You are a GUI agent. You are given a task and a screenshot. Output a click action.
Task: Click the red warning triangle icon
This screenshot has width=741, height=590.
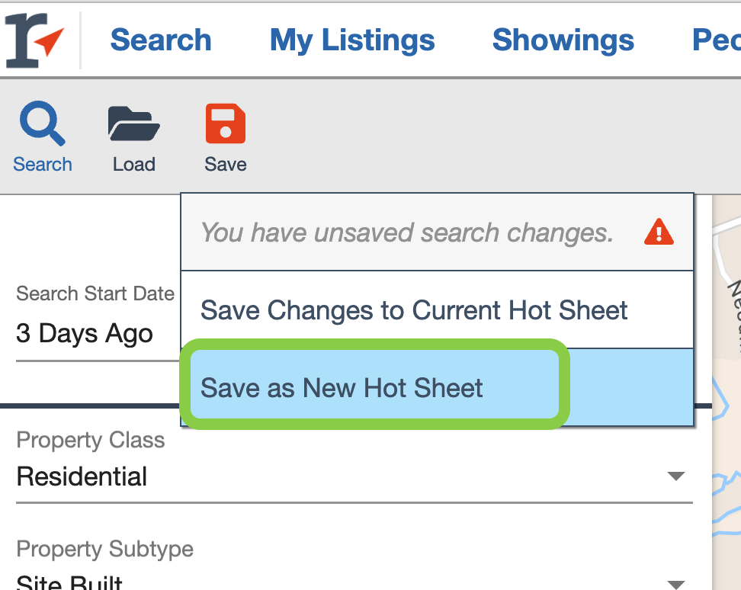click(x=659, y=232)
